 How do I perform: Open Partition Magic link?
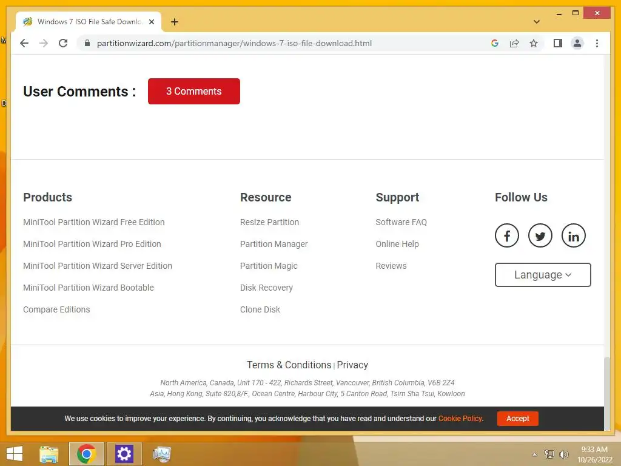coord(269,266)
